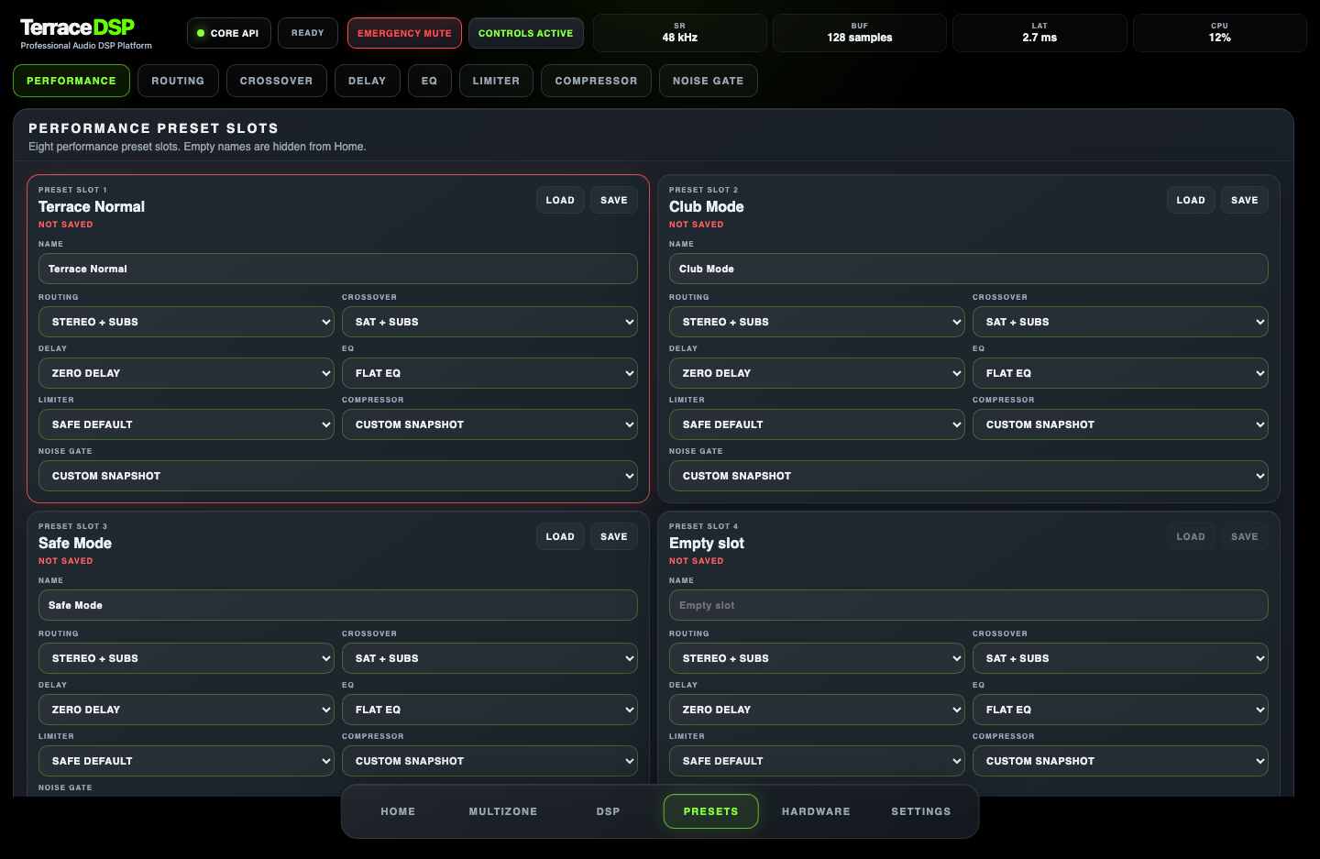Click the Controls Active status button
1320x859 pixels.
pos(525,33)
